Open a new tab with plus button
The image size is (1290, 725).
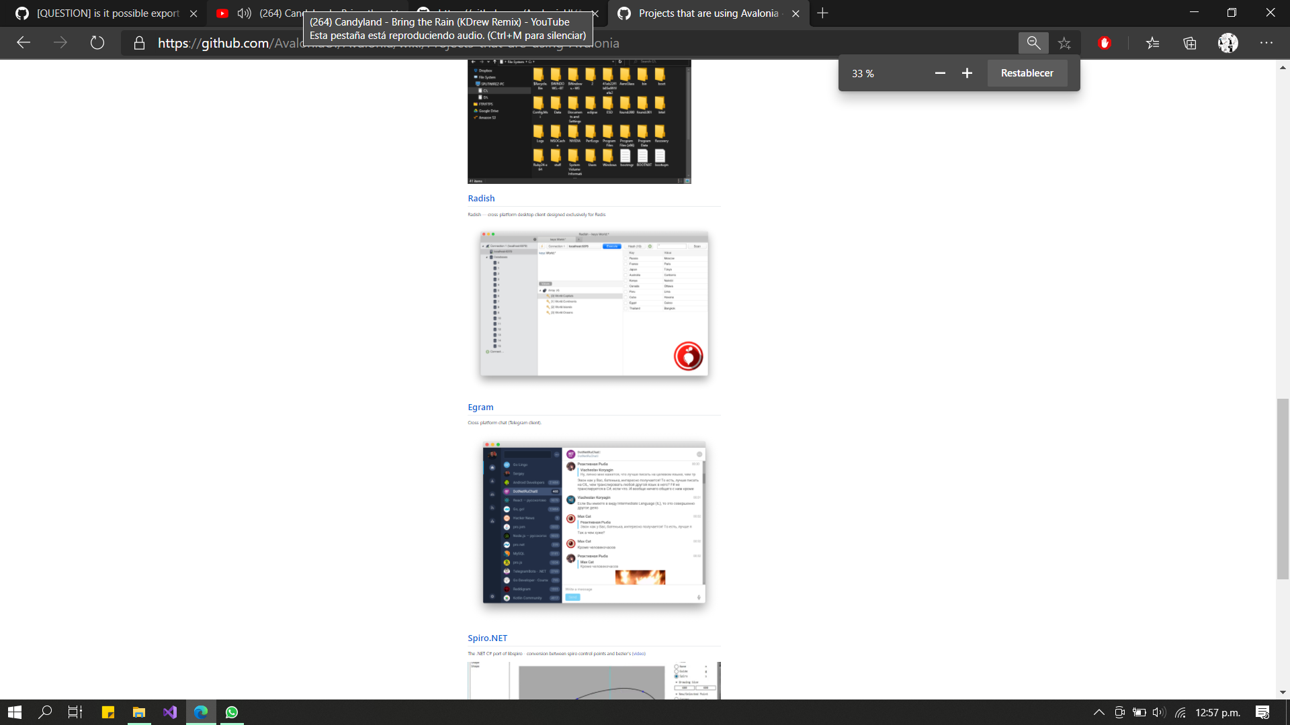[822, 13]
